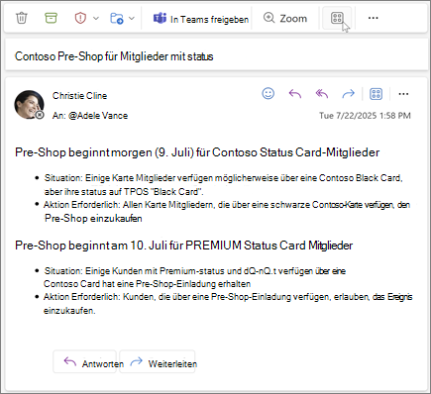
Task: Open the Zoom control in the toolbar
Action: click(285, 18)
